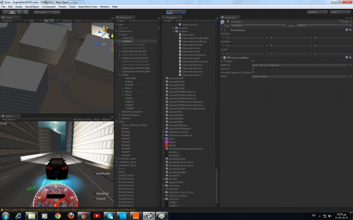Screen dimensions: 353x220
Task: Pick Mesh with object selector circle
Action: (351, 76)
